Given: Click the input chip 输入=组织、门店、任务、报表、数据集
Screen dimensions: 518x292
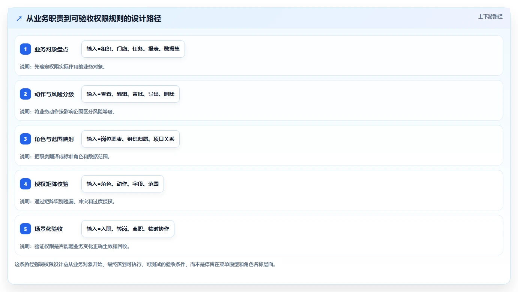Looking at the screenshot, I should click(133, 49).
